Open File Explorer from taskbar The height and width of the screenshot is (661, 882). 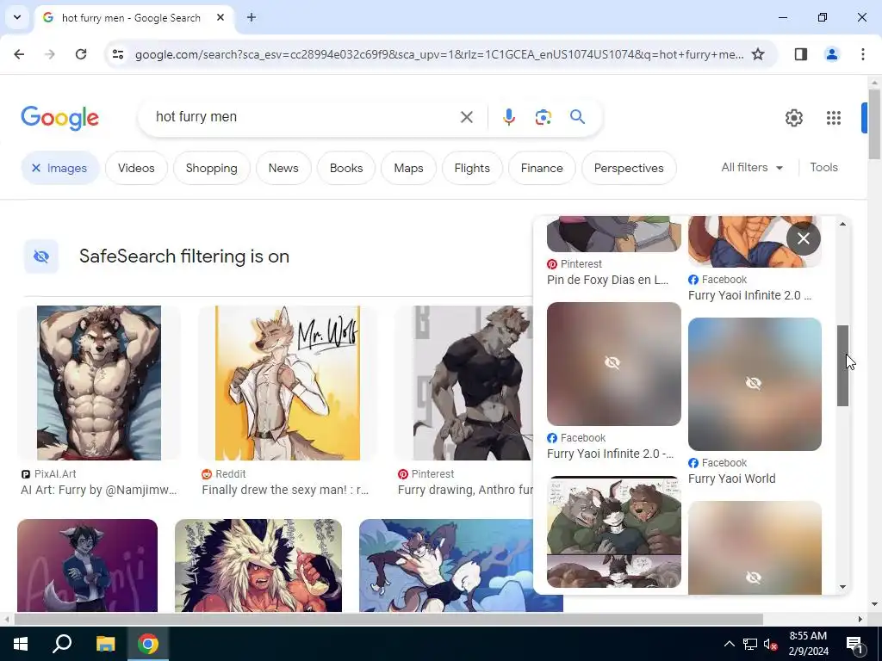pyautogui.click(x=105, y=644)
